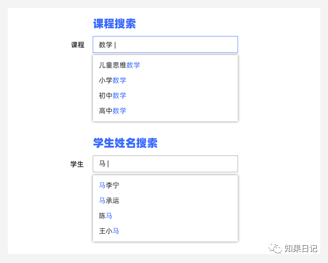Focus the 课程 search input field
Screen dimensions: 328x263
165,44
